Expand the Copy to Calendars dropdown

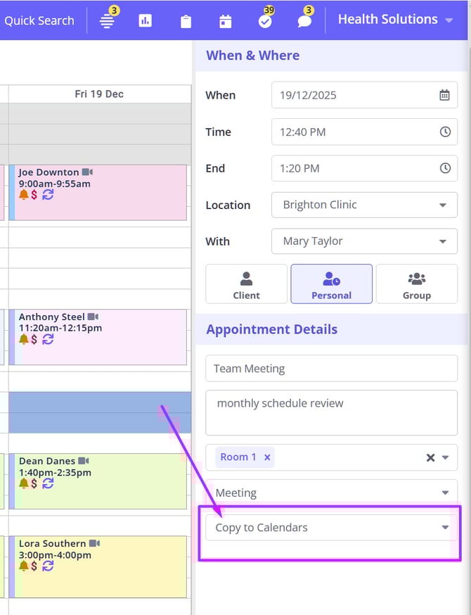(331, 528)
